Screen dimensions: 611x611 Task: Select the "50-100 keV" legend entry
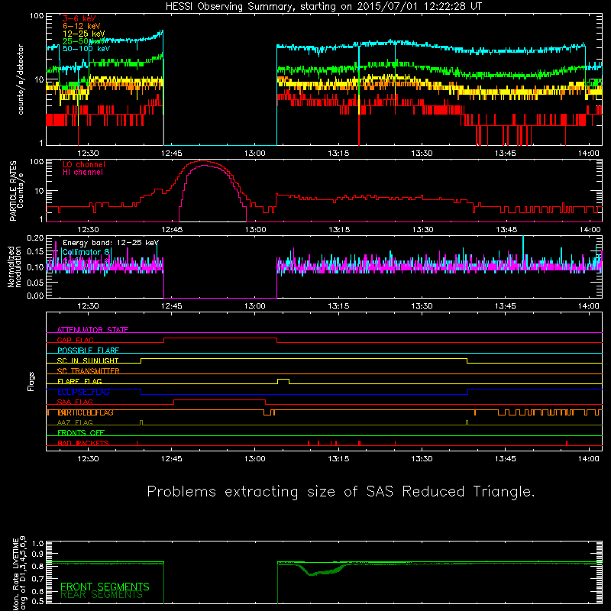86,49
